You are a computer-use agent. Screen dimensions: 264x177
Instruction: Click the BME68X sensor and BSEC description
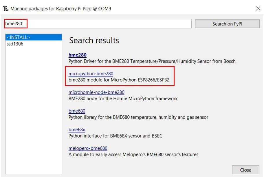(x=115, y=136)
